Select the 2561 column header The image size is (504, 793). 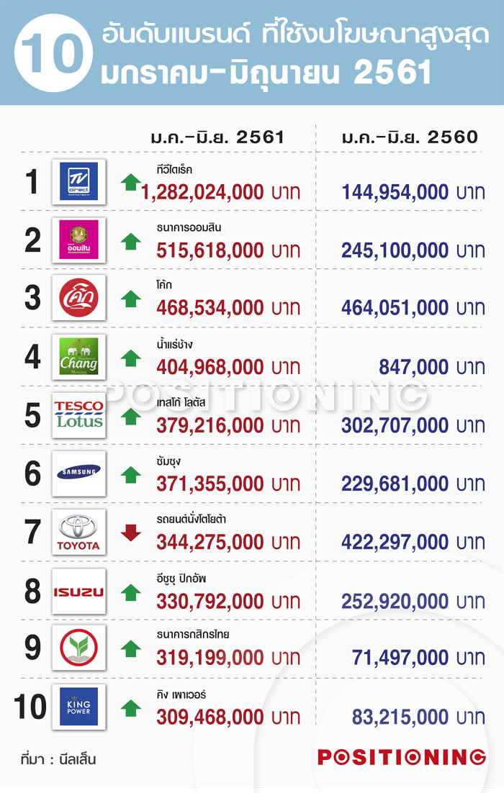pyautogui.click(x=217, y=137)
